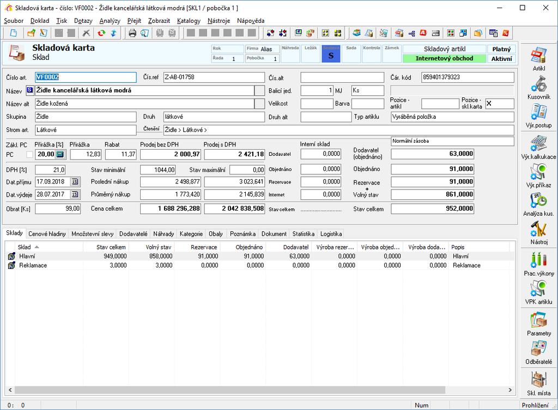Open the Doklad menu
Viewport: 558px width, 410px height.
(39, 21)
